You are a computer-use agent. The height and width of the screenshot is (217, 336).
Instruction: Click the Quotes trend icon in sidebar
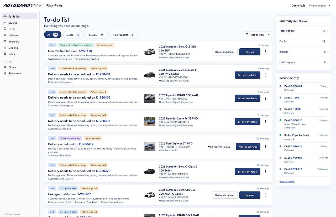[x=5, y=23]
